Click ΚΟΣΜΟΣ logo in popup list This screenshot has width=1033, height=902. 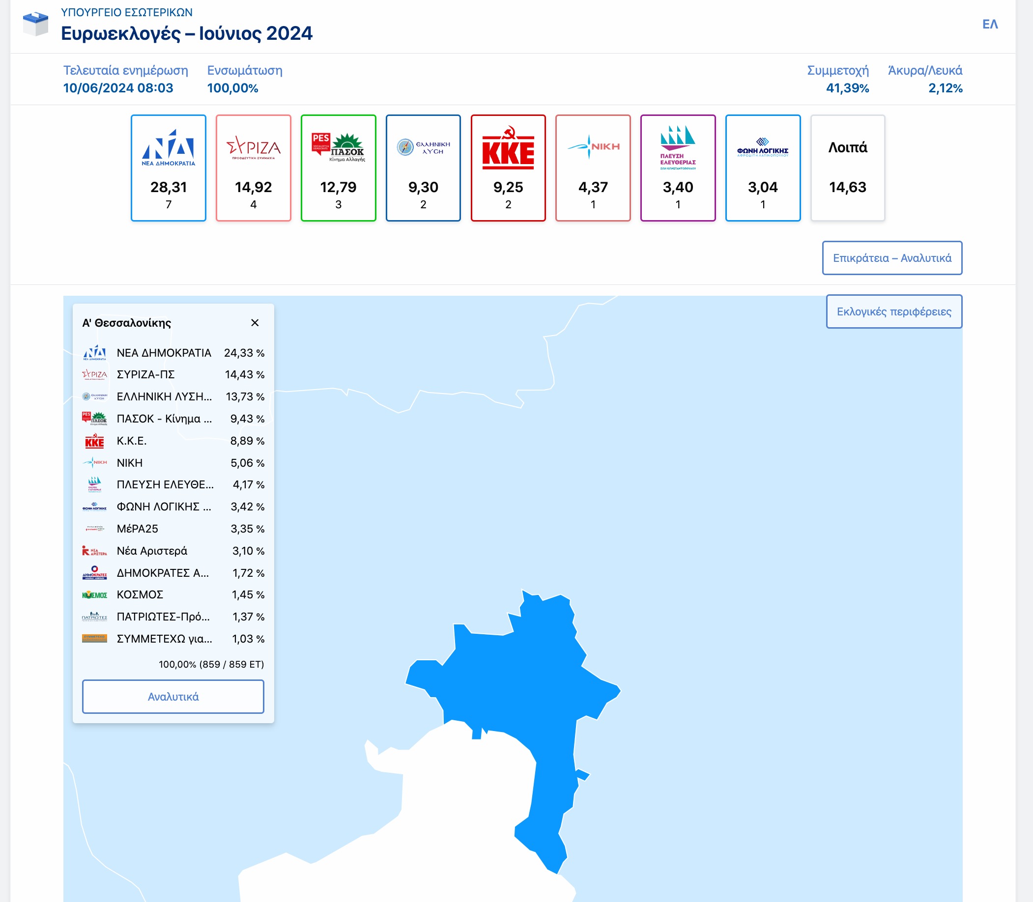[95, 595]
